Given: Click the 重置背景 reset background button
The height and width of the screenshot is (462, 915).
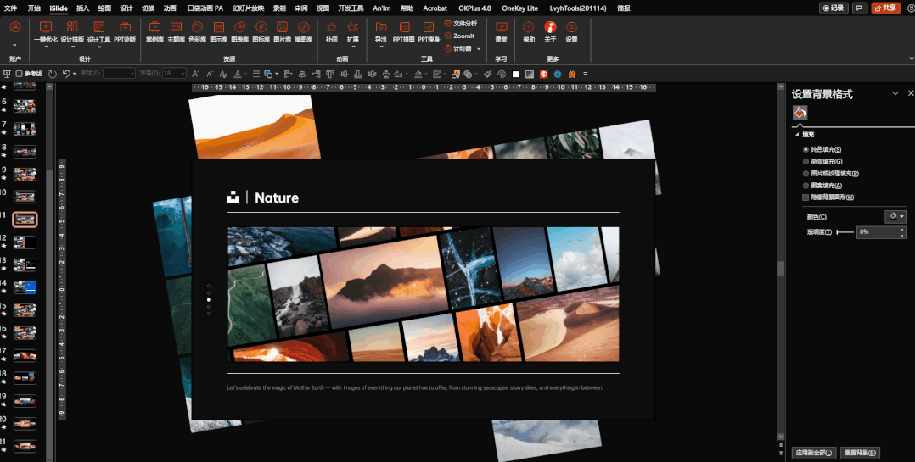Looking at the screenshot, I should tap(860, 453).
